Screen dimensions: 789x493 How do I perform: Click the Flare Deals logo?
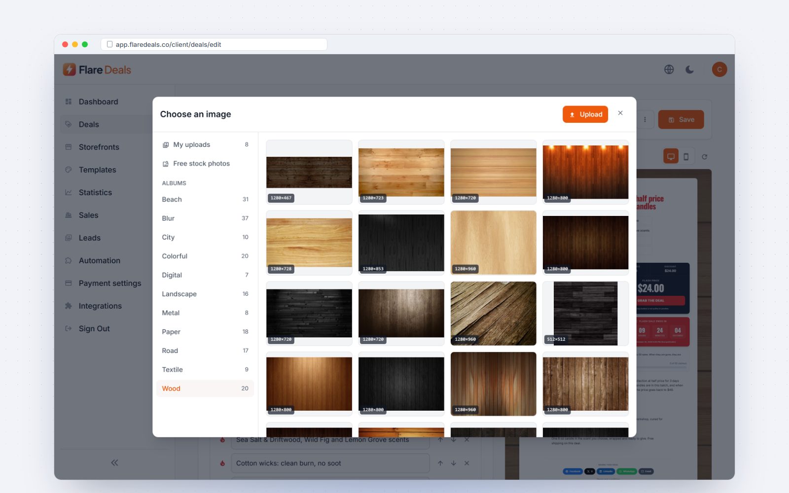pyautogui.click(x=97, y=70)
